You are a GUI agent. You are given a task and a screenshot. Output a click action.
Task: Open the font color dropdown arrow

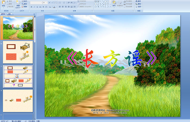(x=56, y=7)
